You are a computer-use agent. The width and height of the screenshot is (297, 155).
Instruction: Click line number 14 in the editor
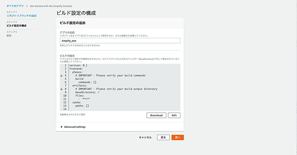click(x=65, y=109)
